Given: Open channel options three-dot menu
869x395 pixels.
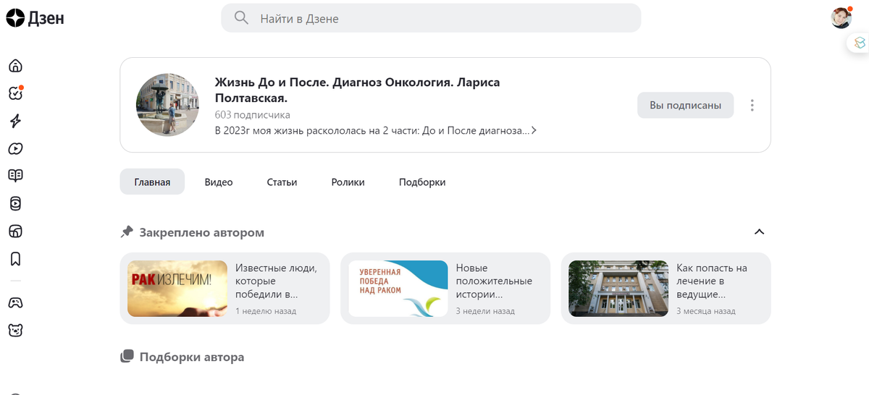Looking at the screenshot, I should click(752, 106).
